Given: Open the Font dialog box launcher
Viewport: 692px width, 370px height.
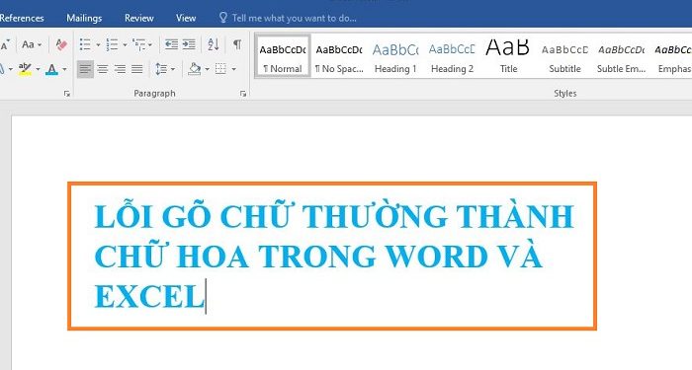Looking at the screenshot, I should click(x=67, y=94).
